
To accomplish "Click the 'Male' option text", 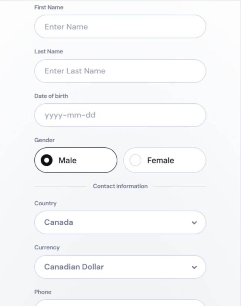I will [67, 160].
